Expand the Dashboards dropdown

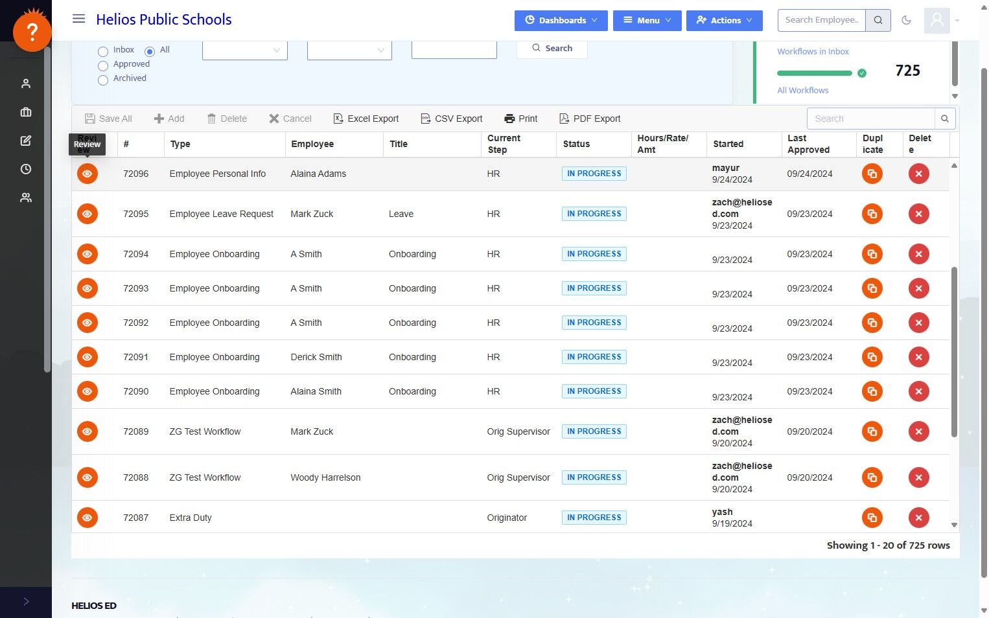(561, 20)
